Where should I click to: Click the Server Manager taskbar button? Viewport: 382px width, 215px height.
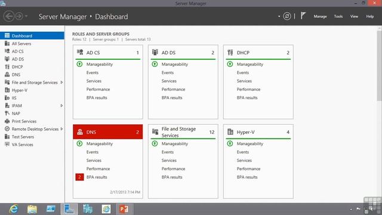click(69, 209)
